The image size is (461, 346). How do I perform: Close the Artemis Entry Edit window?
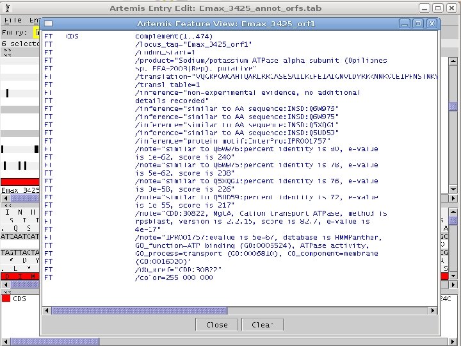pos(451,8)
